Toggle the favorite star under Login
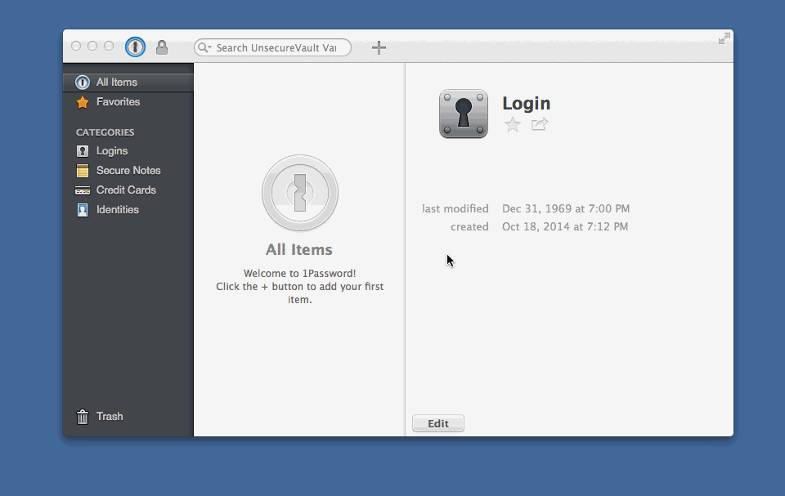785x496 pixels. (x=512, y=125)
